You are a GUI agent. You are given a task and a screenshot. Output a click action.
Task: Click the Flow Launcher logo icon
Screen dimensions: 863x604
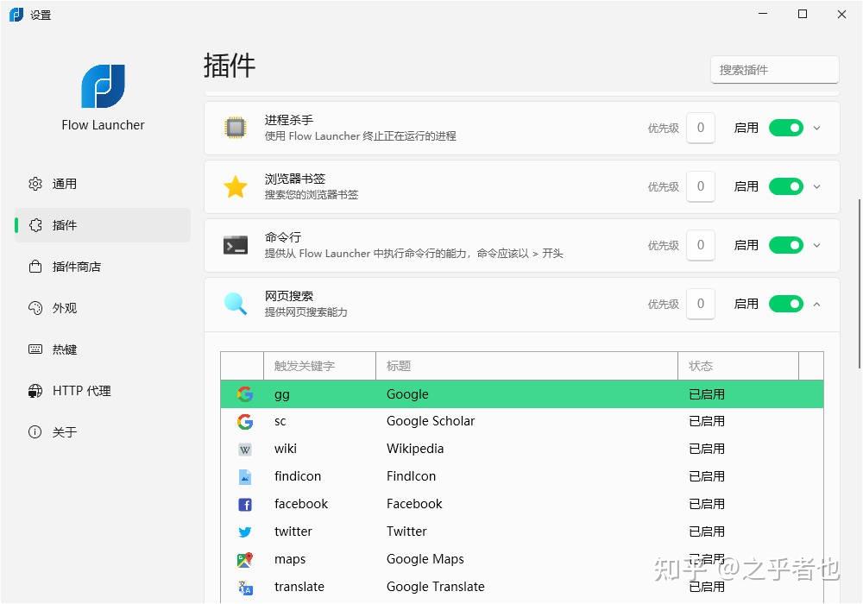coord(103,86)
